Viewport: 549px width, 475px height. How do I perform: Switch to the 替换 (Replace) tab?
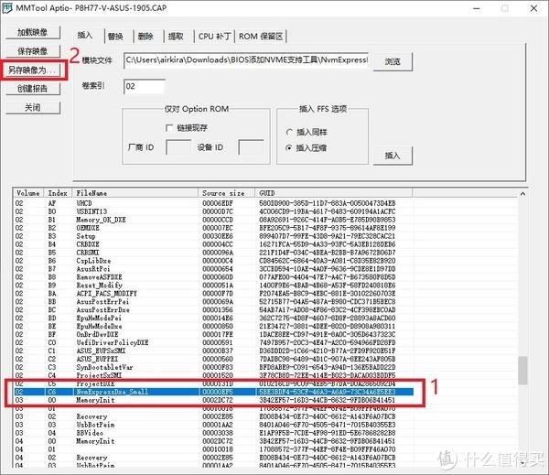click(x=115, y=36)
